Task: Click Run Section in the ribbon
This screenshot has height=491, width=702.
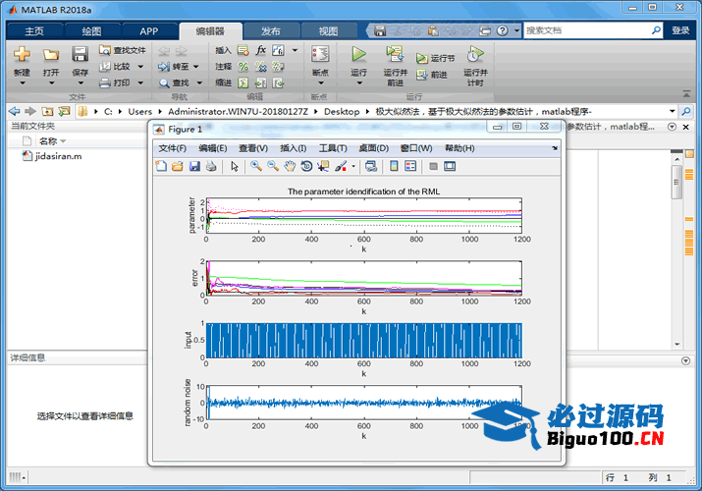Action: (x=436, y=59)
